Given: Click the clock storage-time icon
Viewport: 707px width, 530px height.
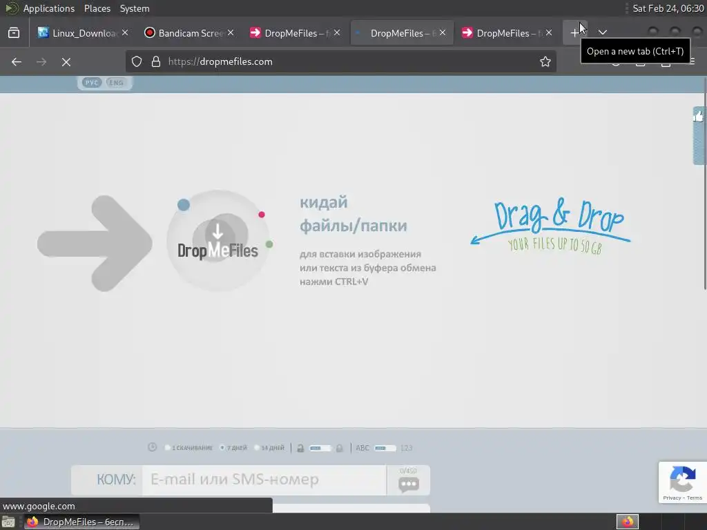Looking at the screenshot, I should 153,447.
